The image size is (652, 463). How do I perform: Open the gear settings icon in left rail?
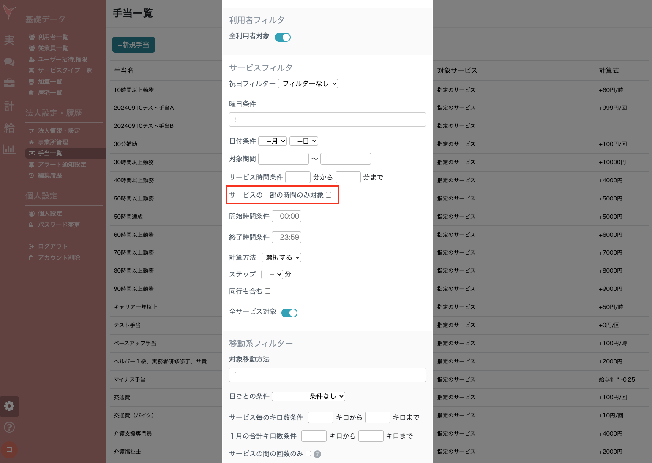pos(9,406)
